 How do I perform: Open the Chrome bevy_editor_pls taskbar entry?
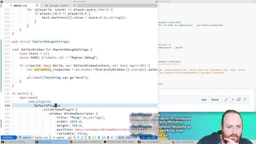pos(86,142)
